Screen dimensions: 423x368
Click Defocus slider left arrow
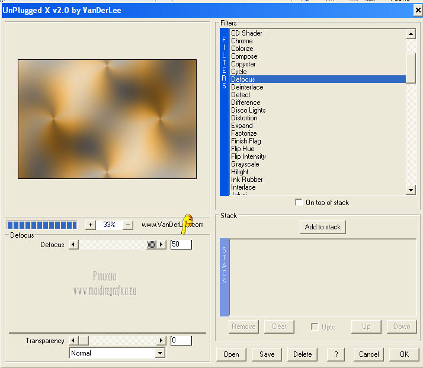pyautogui.click(x=73, y=245)
